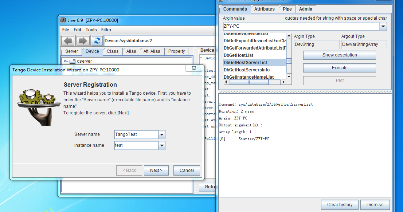
Task: Select DbGetExportdDeviceListForClass command
Action: point(254,40)
